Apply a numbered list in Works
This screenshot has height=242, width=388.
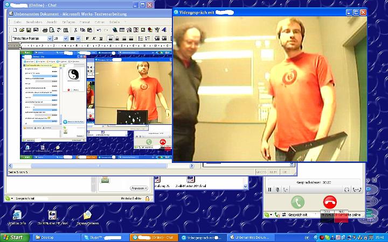(148, 39)
